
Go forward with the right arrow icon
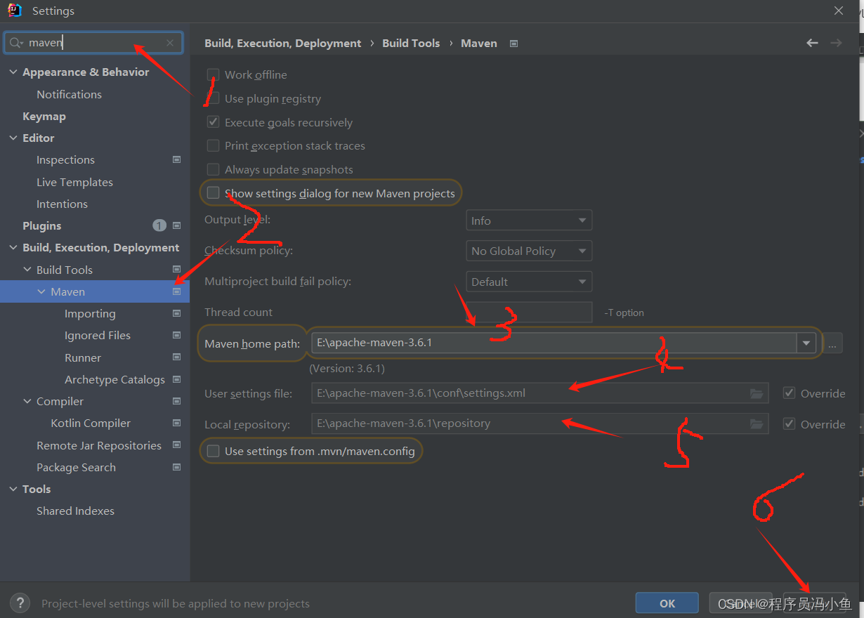[836, 43]
